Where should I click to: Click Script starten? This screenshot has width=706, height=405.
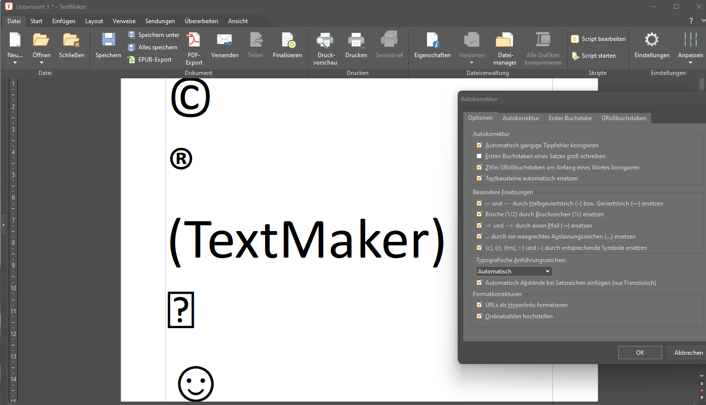point(594,56)
